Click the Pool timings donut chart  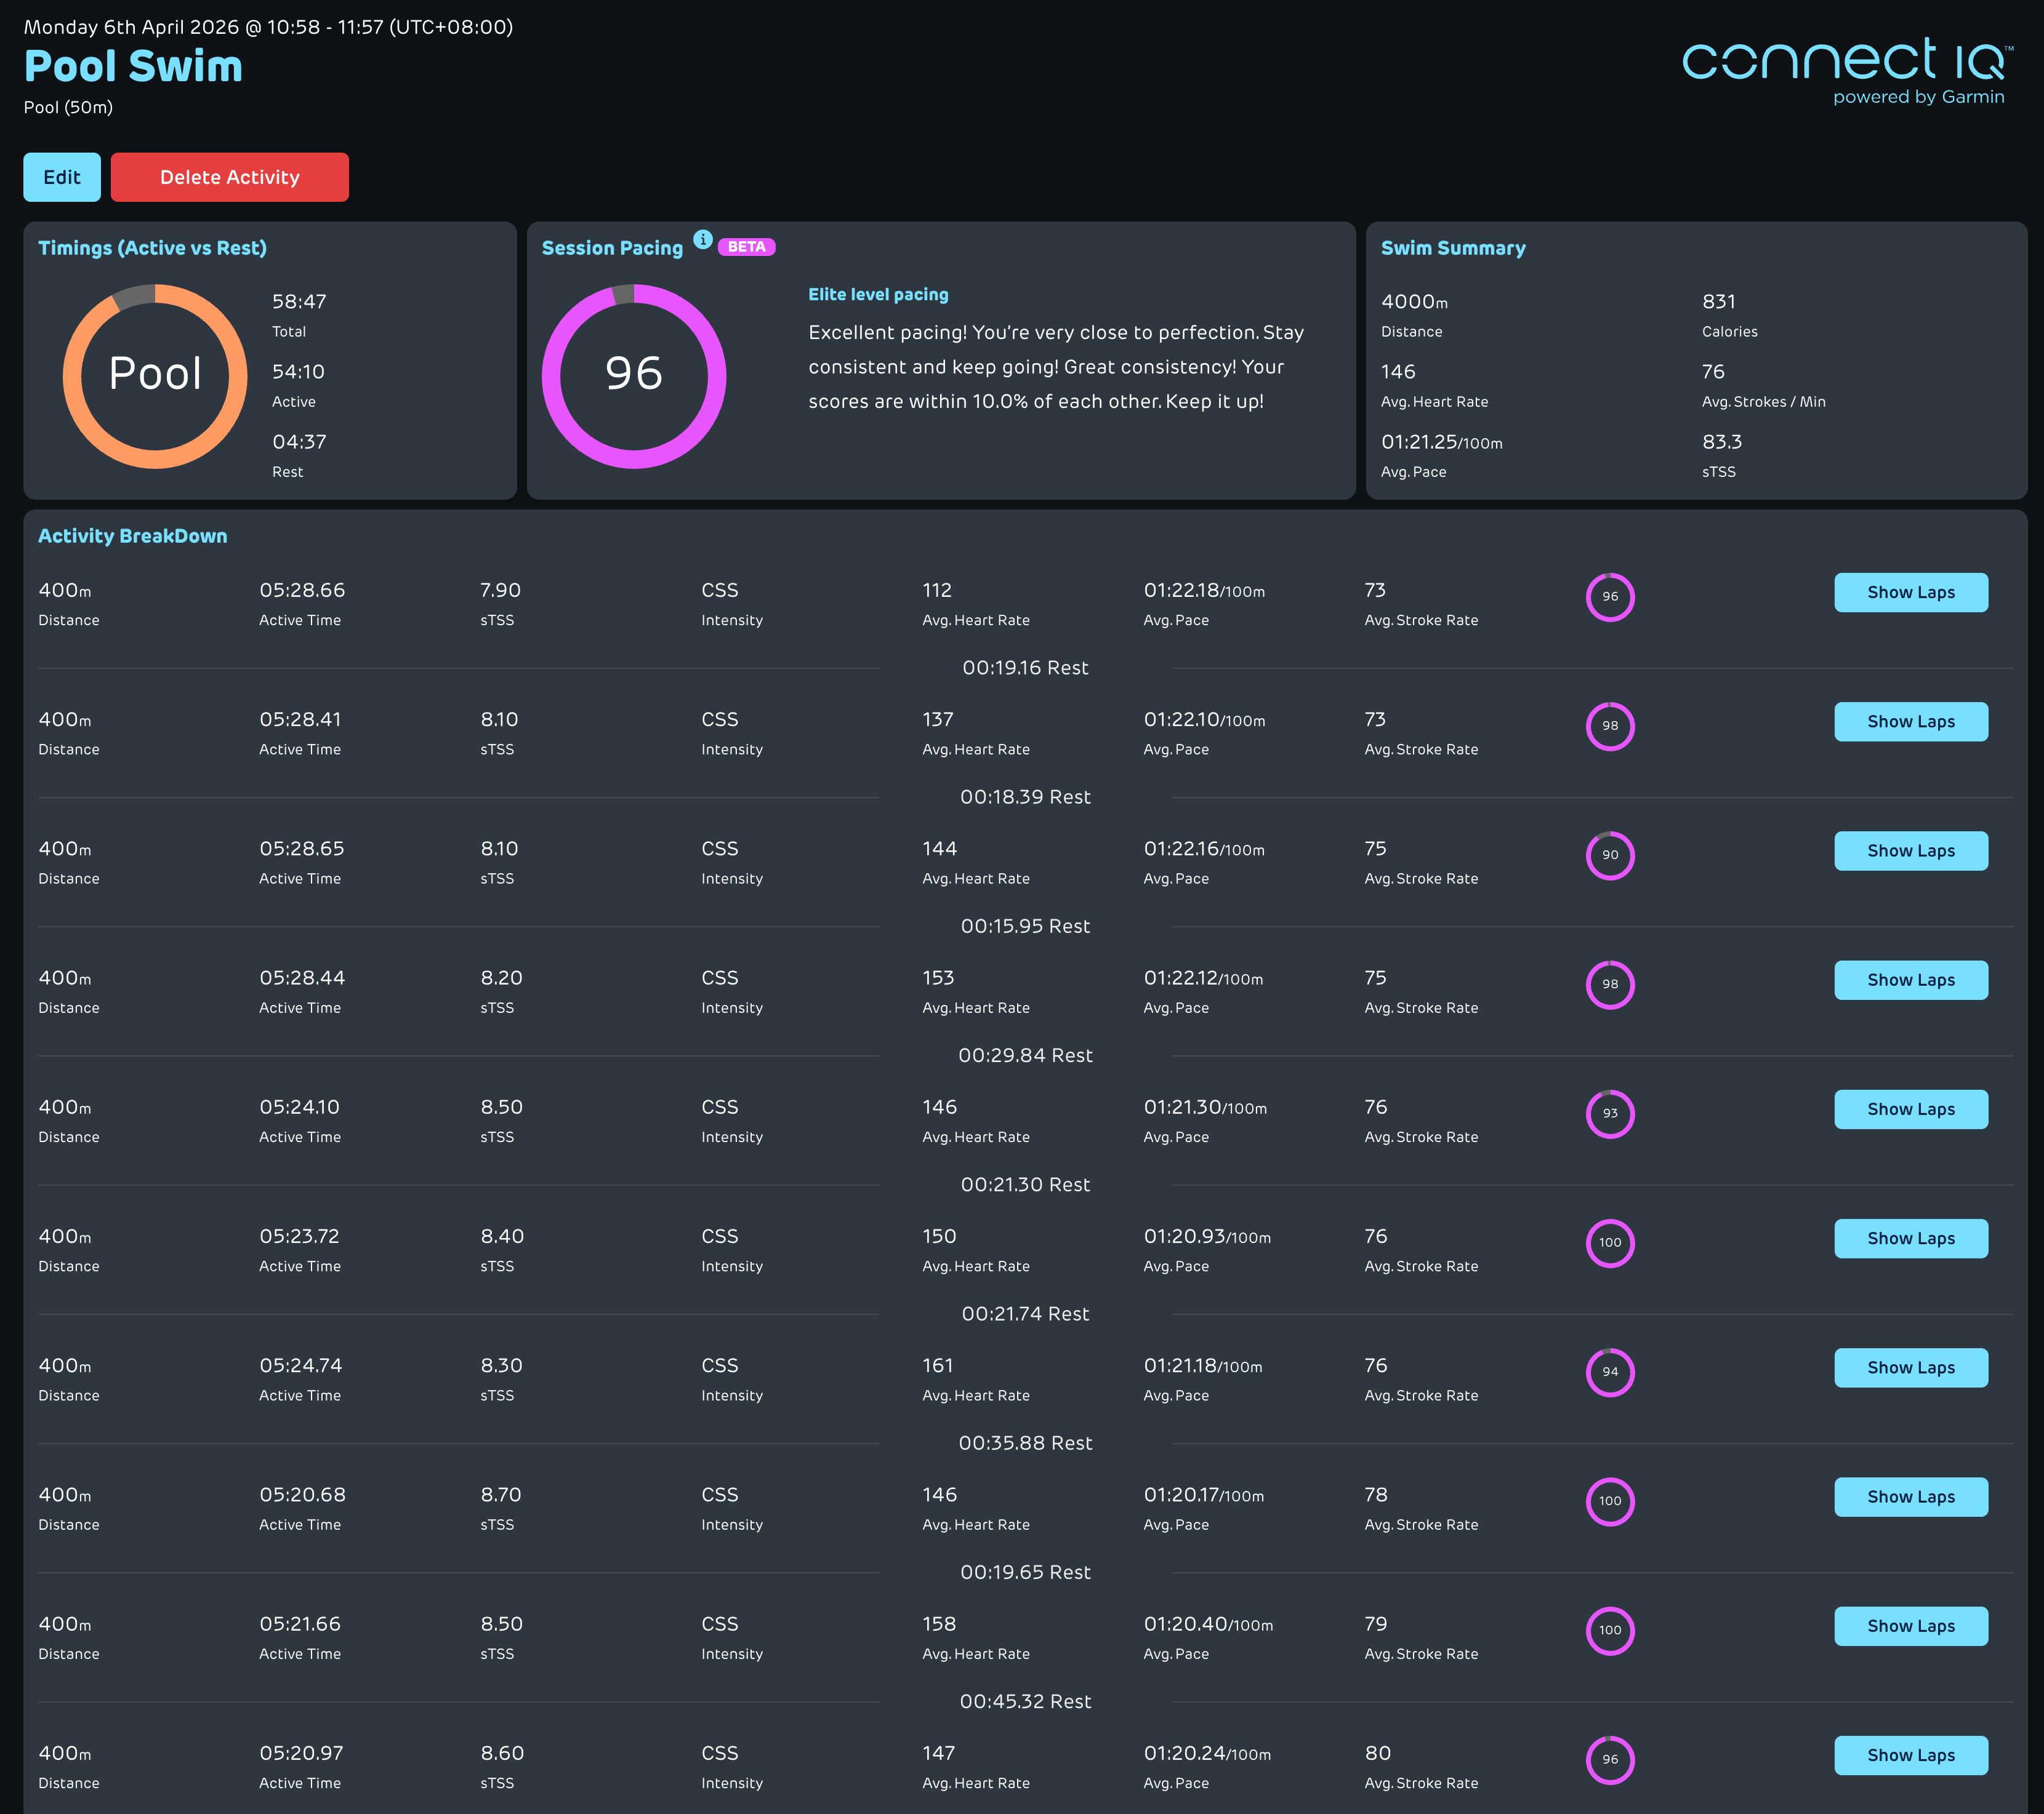coord(155,376)
